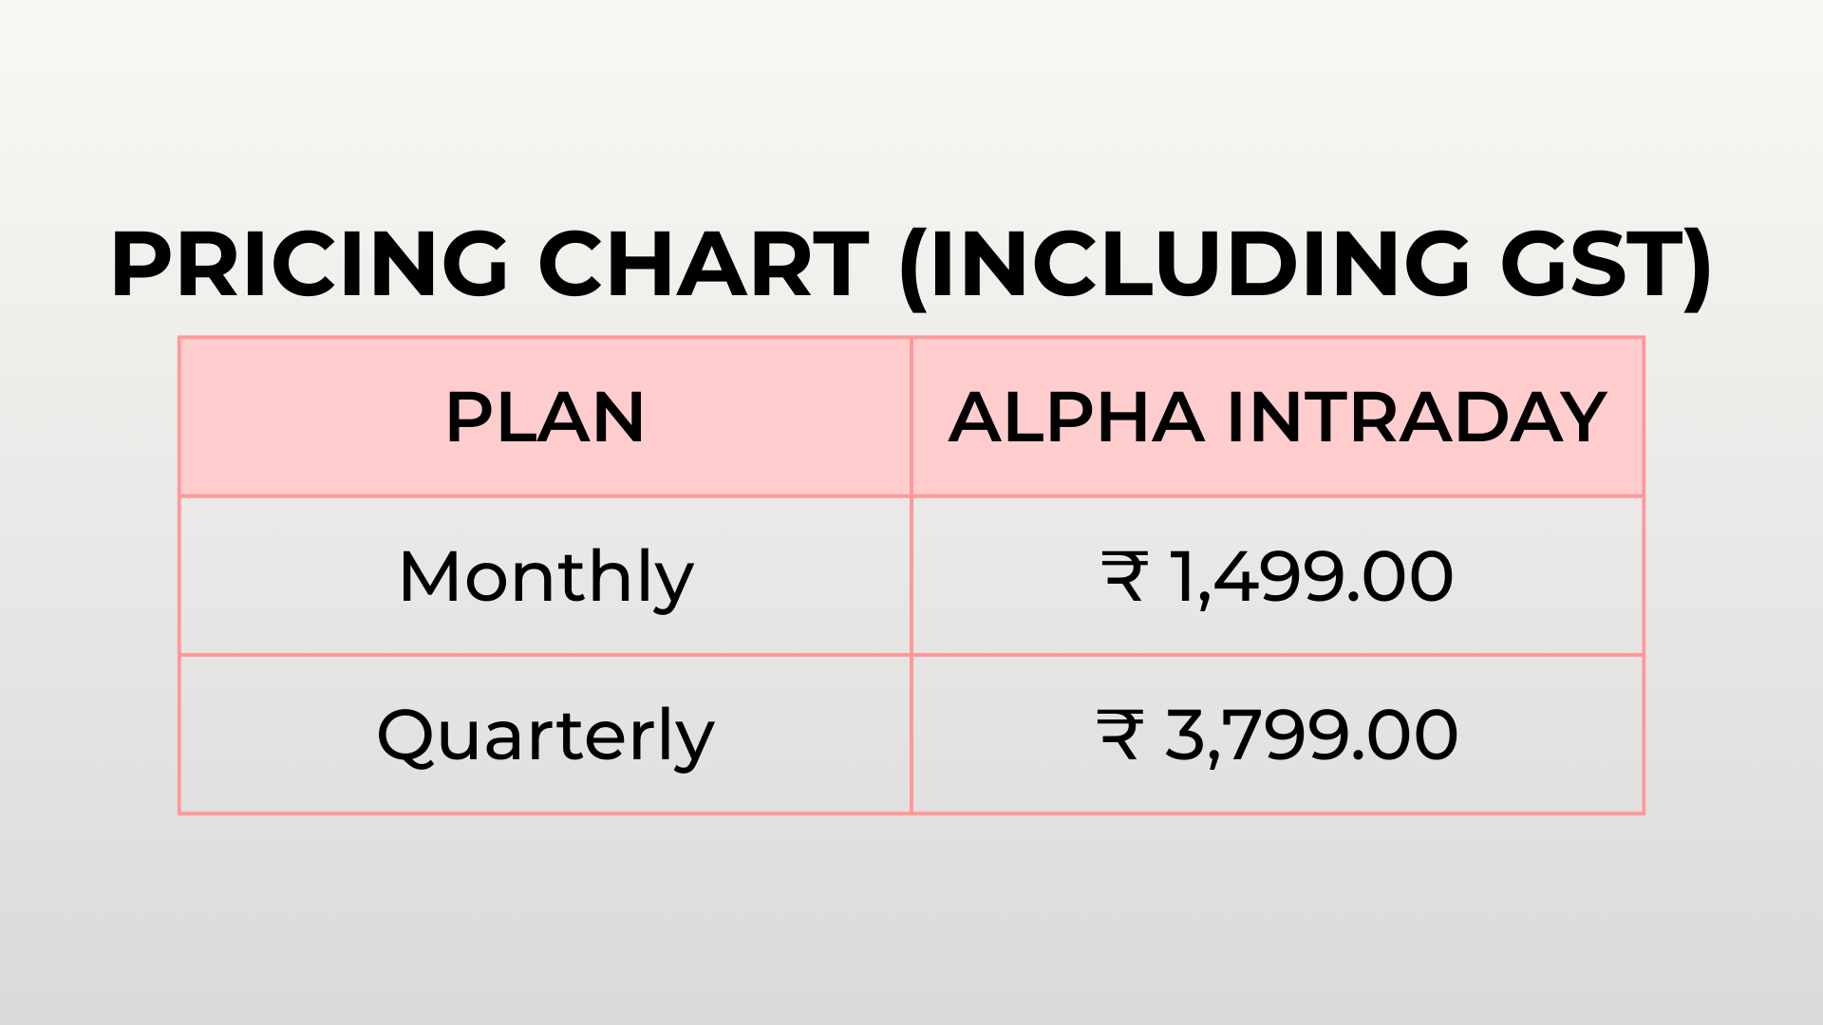Viewport: 1823px width, 1025px height.
Task: Click the closing parenthesis in the title
Action: [1696, 269]
